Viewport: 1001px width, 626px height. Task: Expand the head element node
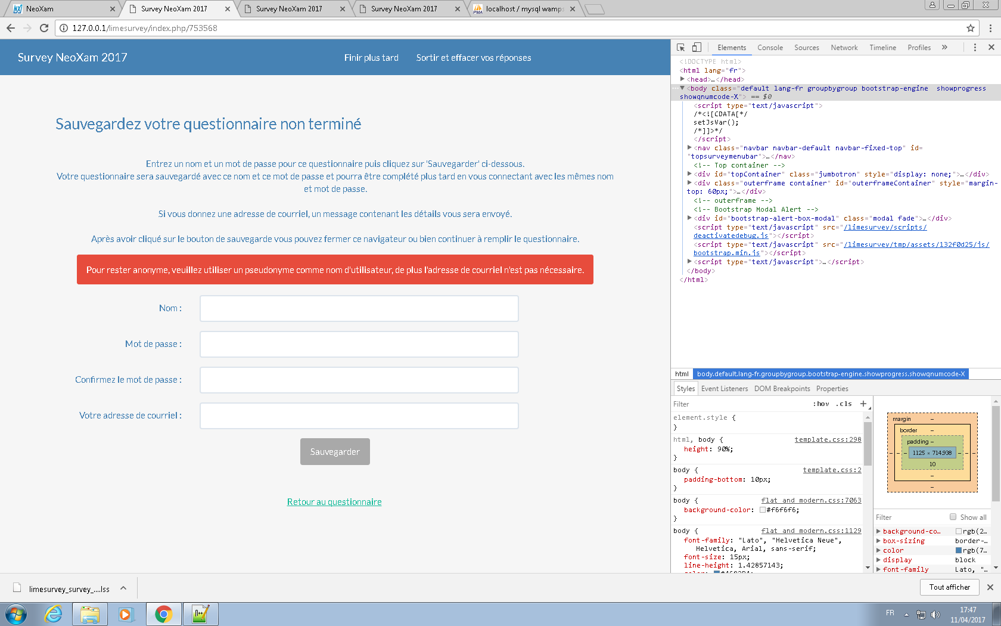(x=683, y=79)
